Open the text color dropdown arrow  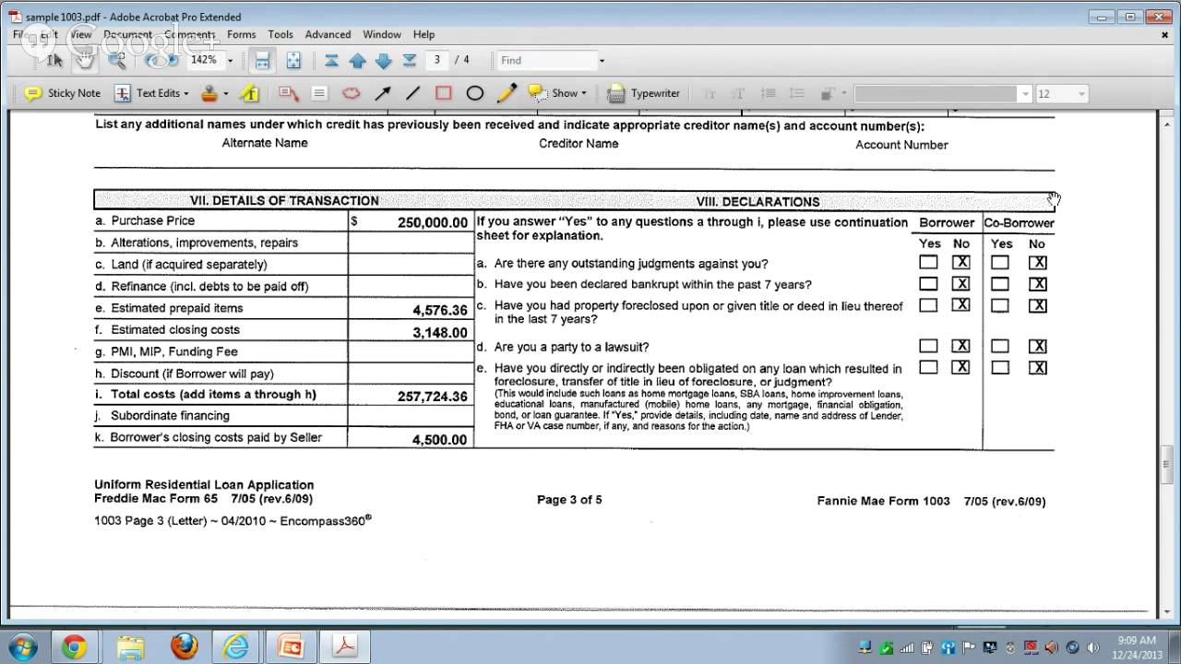coord(843,94)
